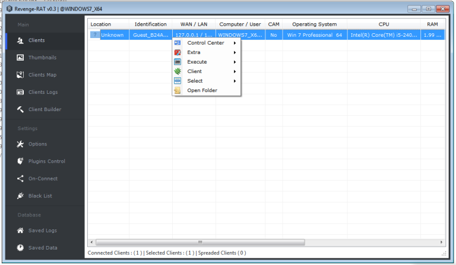Open the Saved Logs home icon
Screen dimensions: 456x265
(20, 231)
